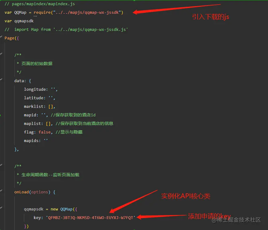Click the comment '生命周期函数--监听页面加载'
This screenshot has height=230, width=268.
click(x=51, y=175)
